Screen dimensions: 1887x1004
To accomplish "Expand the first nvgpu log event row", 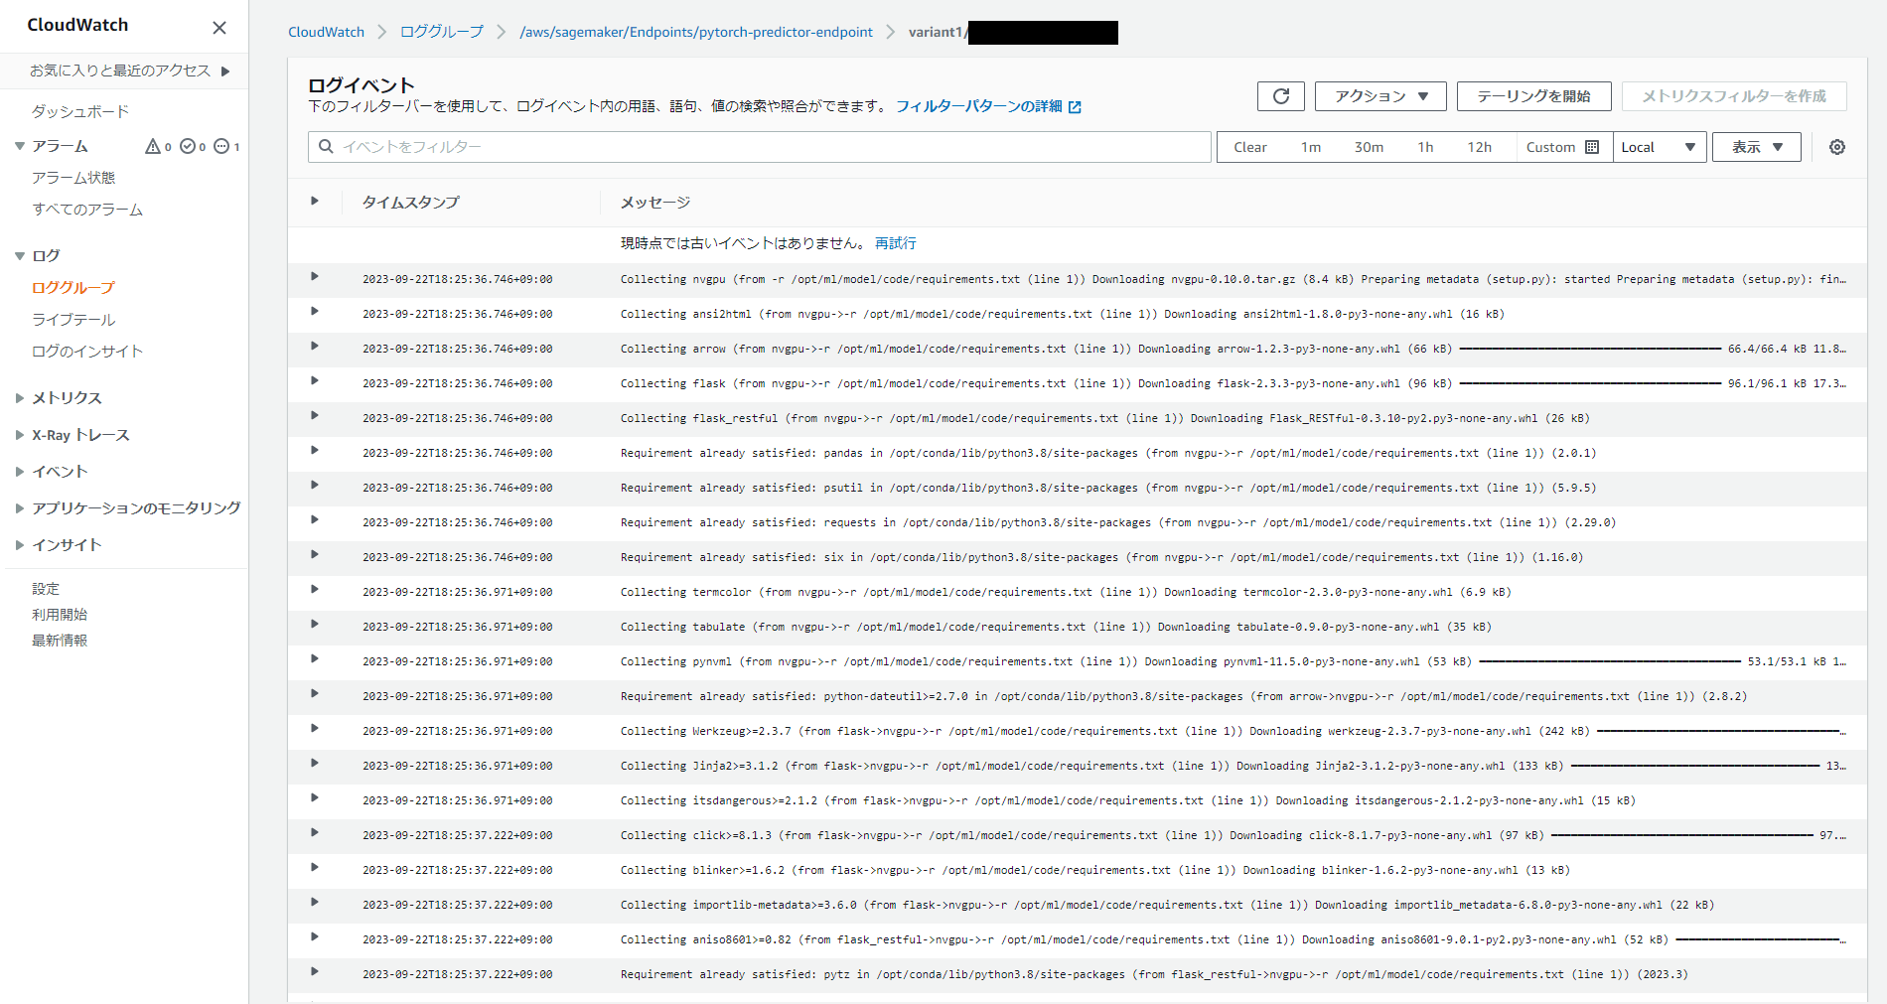I will tap(315, 278).
